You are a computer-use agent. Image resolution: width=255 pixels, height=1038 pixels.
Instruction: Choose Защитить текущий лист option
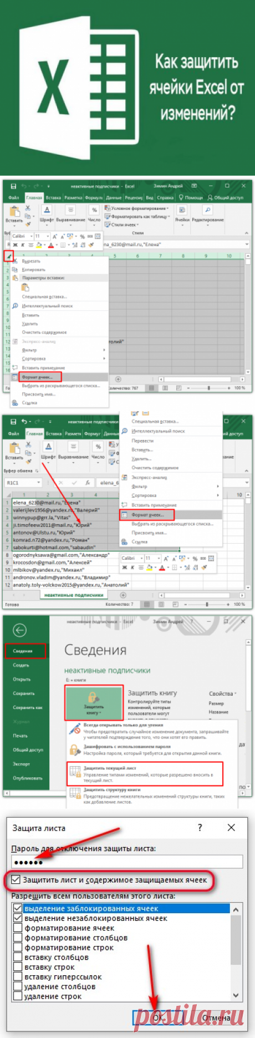click(x=145, y=773)
